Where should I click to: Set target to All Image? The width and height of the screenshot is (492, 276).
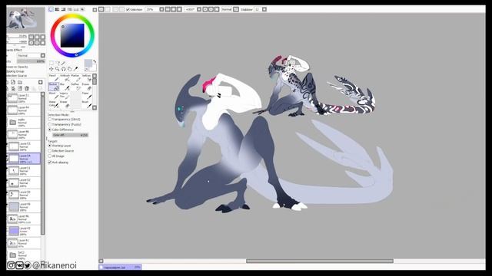[56, 156]
